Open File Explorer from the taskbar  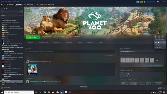coord(49,92)
